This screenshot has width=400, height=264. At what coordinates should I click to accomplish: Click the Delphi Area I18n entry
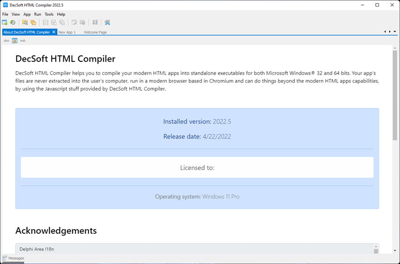[37, 249]
